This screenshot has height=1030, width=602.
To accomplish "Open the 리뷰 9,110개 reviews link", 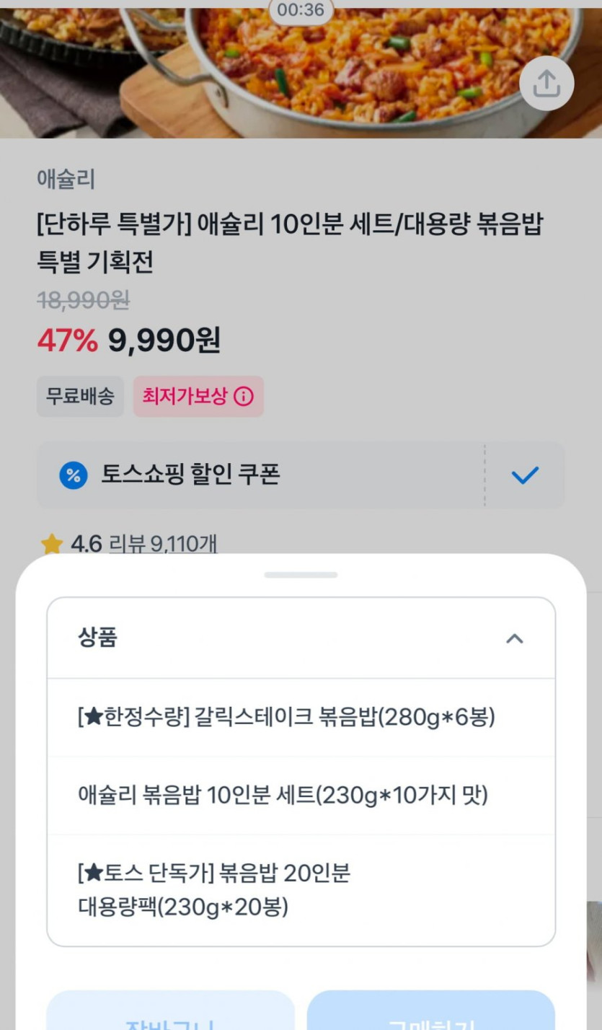I will 162,544.
